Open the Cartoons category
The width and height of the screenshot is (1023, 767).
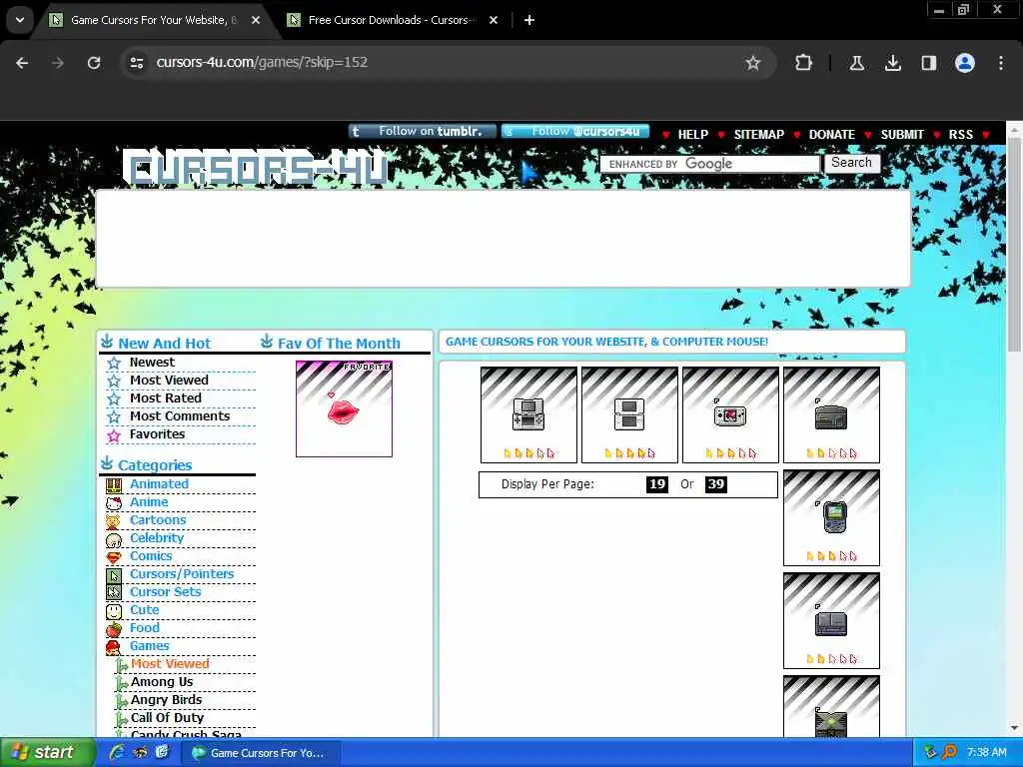click(x=158, y=519)
